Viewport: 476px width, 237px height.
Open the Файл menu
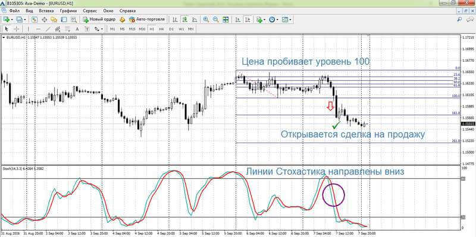pyautogui.click(x=14, y=11)
